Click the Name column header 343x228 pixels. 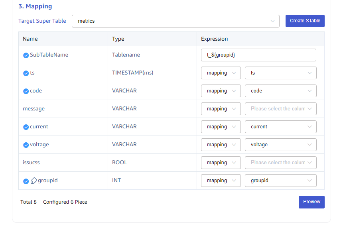coord(30,39)
